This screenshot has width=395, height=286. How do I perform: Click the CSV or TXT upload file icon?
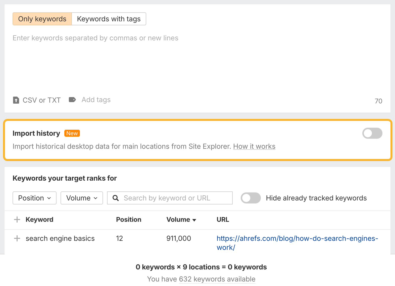click(x=16, y=100)
